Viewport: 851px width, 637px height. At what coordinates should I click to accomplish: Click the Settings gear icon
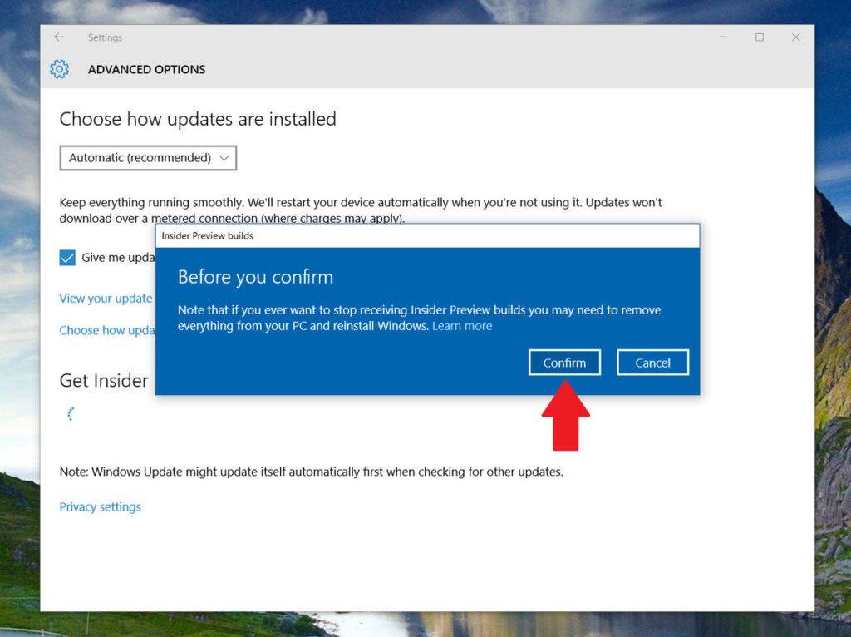(59, 69)
